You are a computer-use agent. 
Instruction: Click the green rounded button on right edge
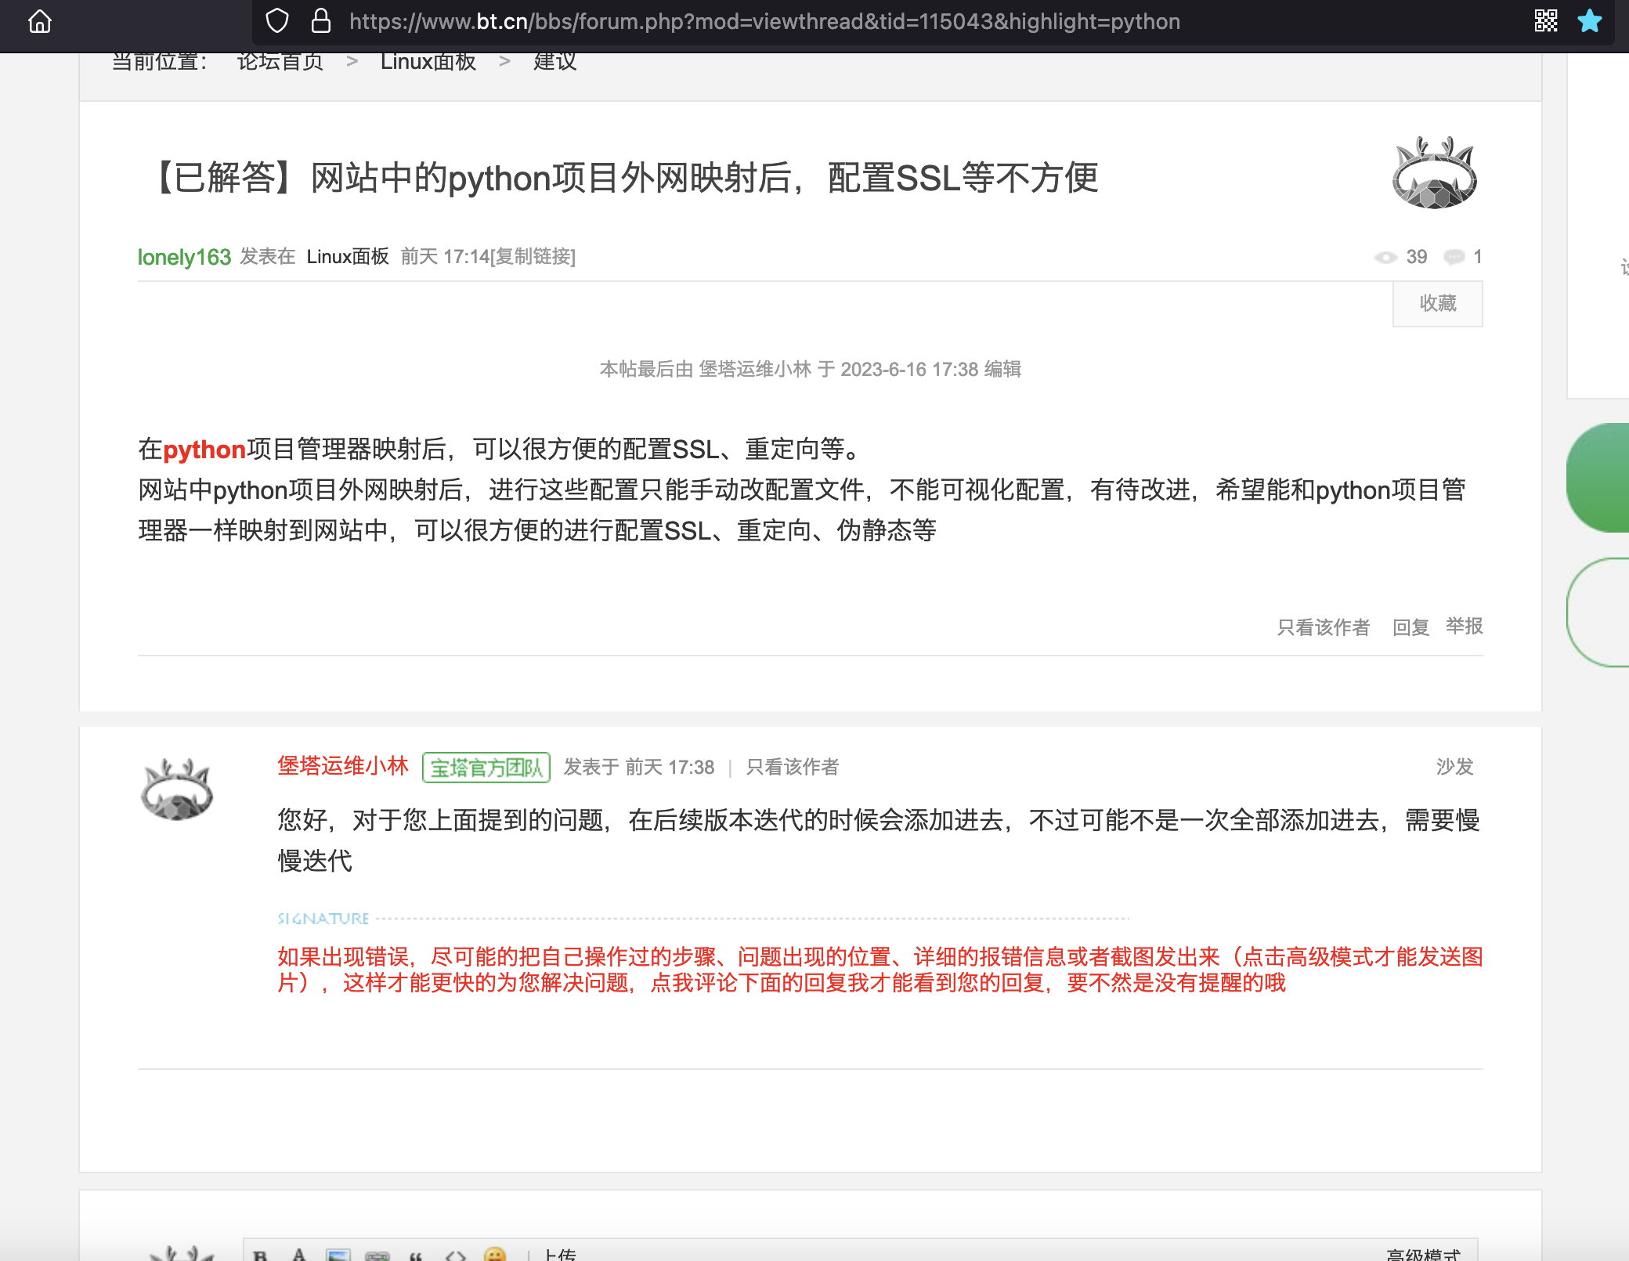click(x=1598, y=478)
